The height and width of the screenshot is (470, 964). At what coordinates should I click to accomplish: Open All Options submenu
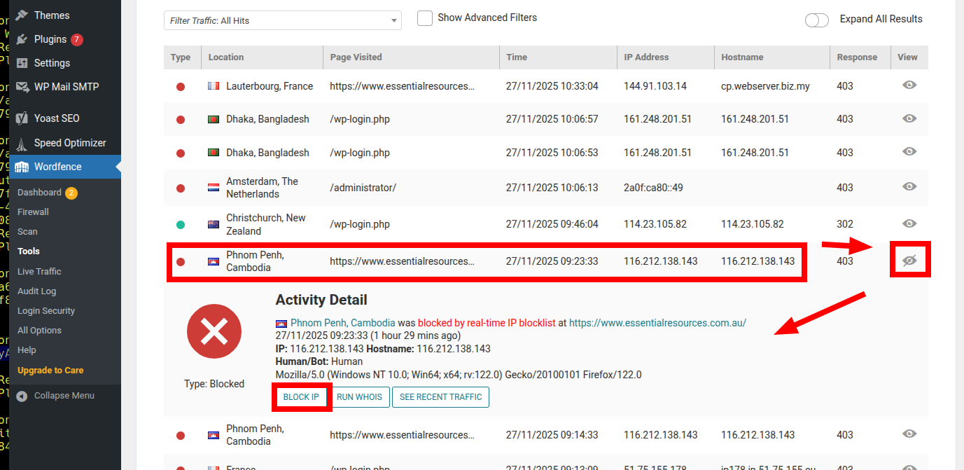[x=39, y=330]
